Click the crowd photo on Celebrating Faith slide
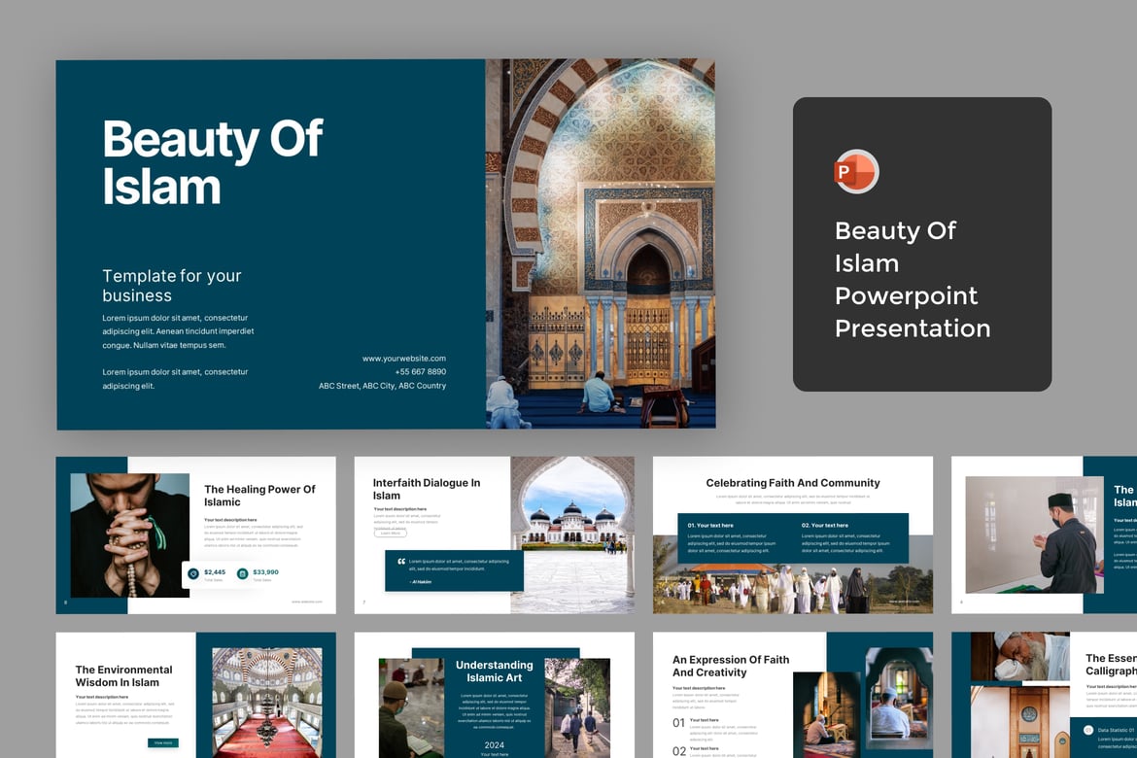 793,576
